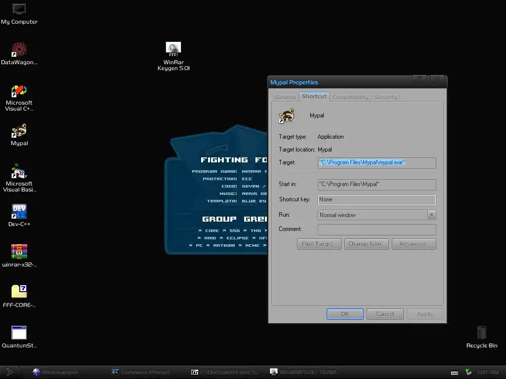Select the QuantumSt desktop icon

(19, 337)
